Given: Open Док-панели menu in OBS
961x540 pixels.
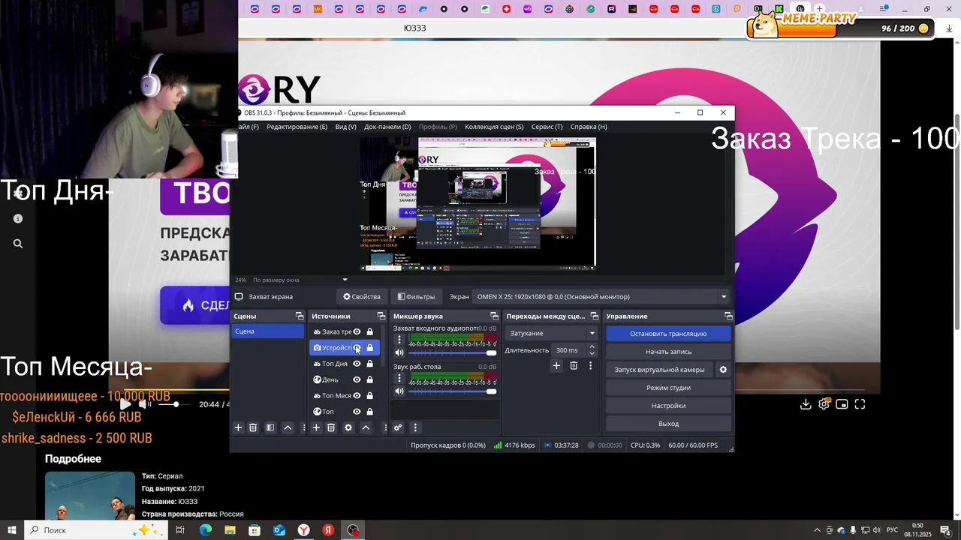Looking at the screenshot, I should 387,127.
